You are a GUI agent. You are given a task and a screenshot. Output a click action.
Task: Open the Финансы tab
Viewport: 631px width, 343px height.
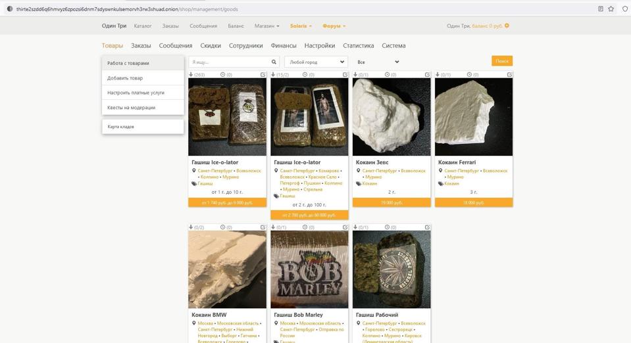[284, 45]
